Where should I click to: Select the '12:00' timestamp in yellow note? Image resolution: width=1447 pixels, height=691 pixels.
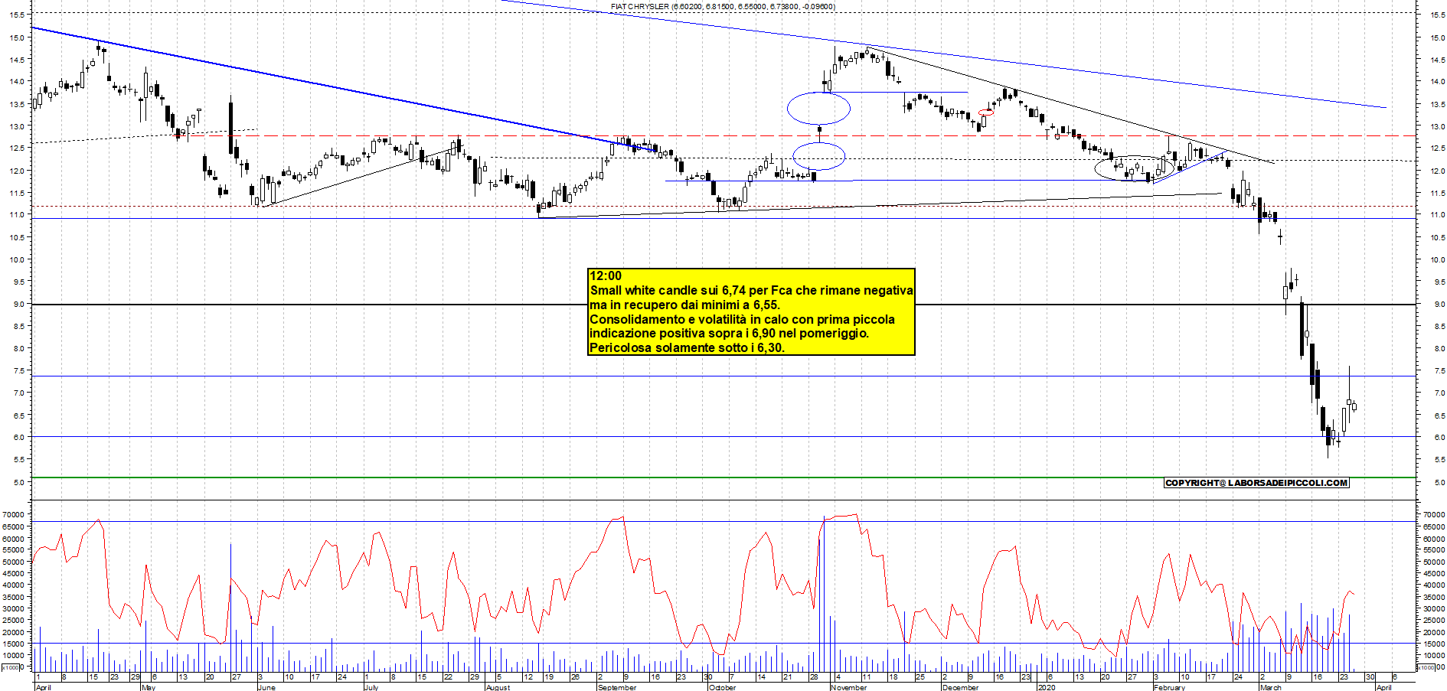[x=606, y=276]
